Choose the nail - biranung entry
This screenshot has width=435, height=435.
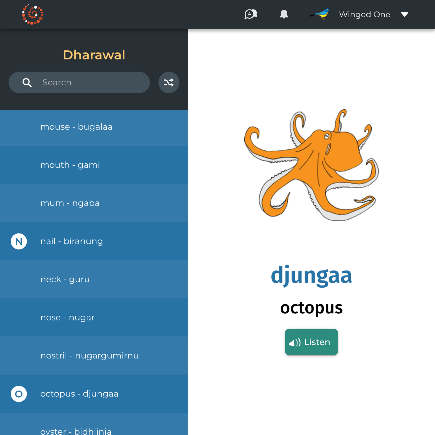click(x=94, y=241)
